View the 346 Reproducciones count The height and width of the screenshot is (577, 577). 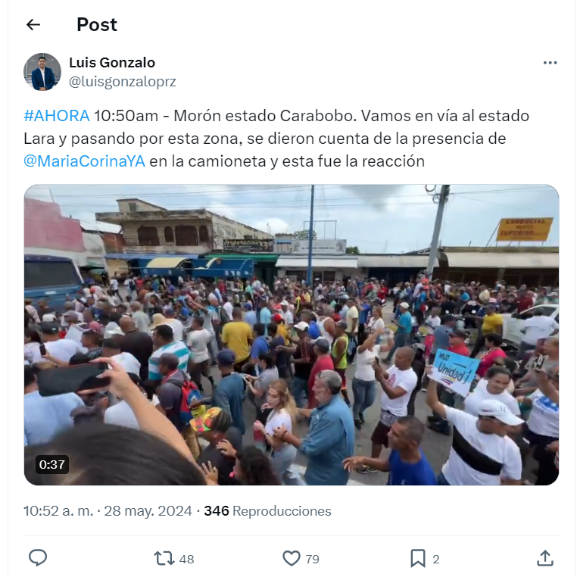[x=267, y=511]
